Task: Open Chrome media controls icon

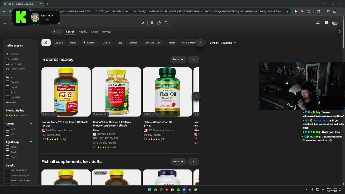Action: [328, 11]
